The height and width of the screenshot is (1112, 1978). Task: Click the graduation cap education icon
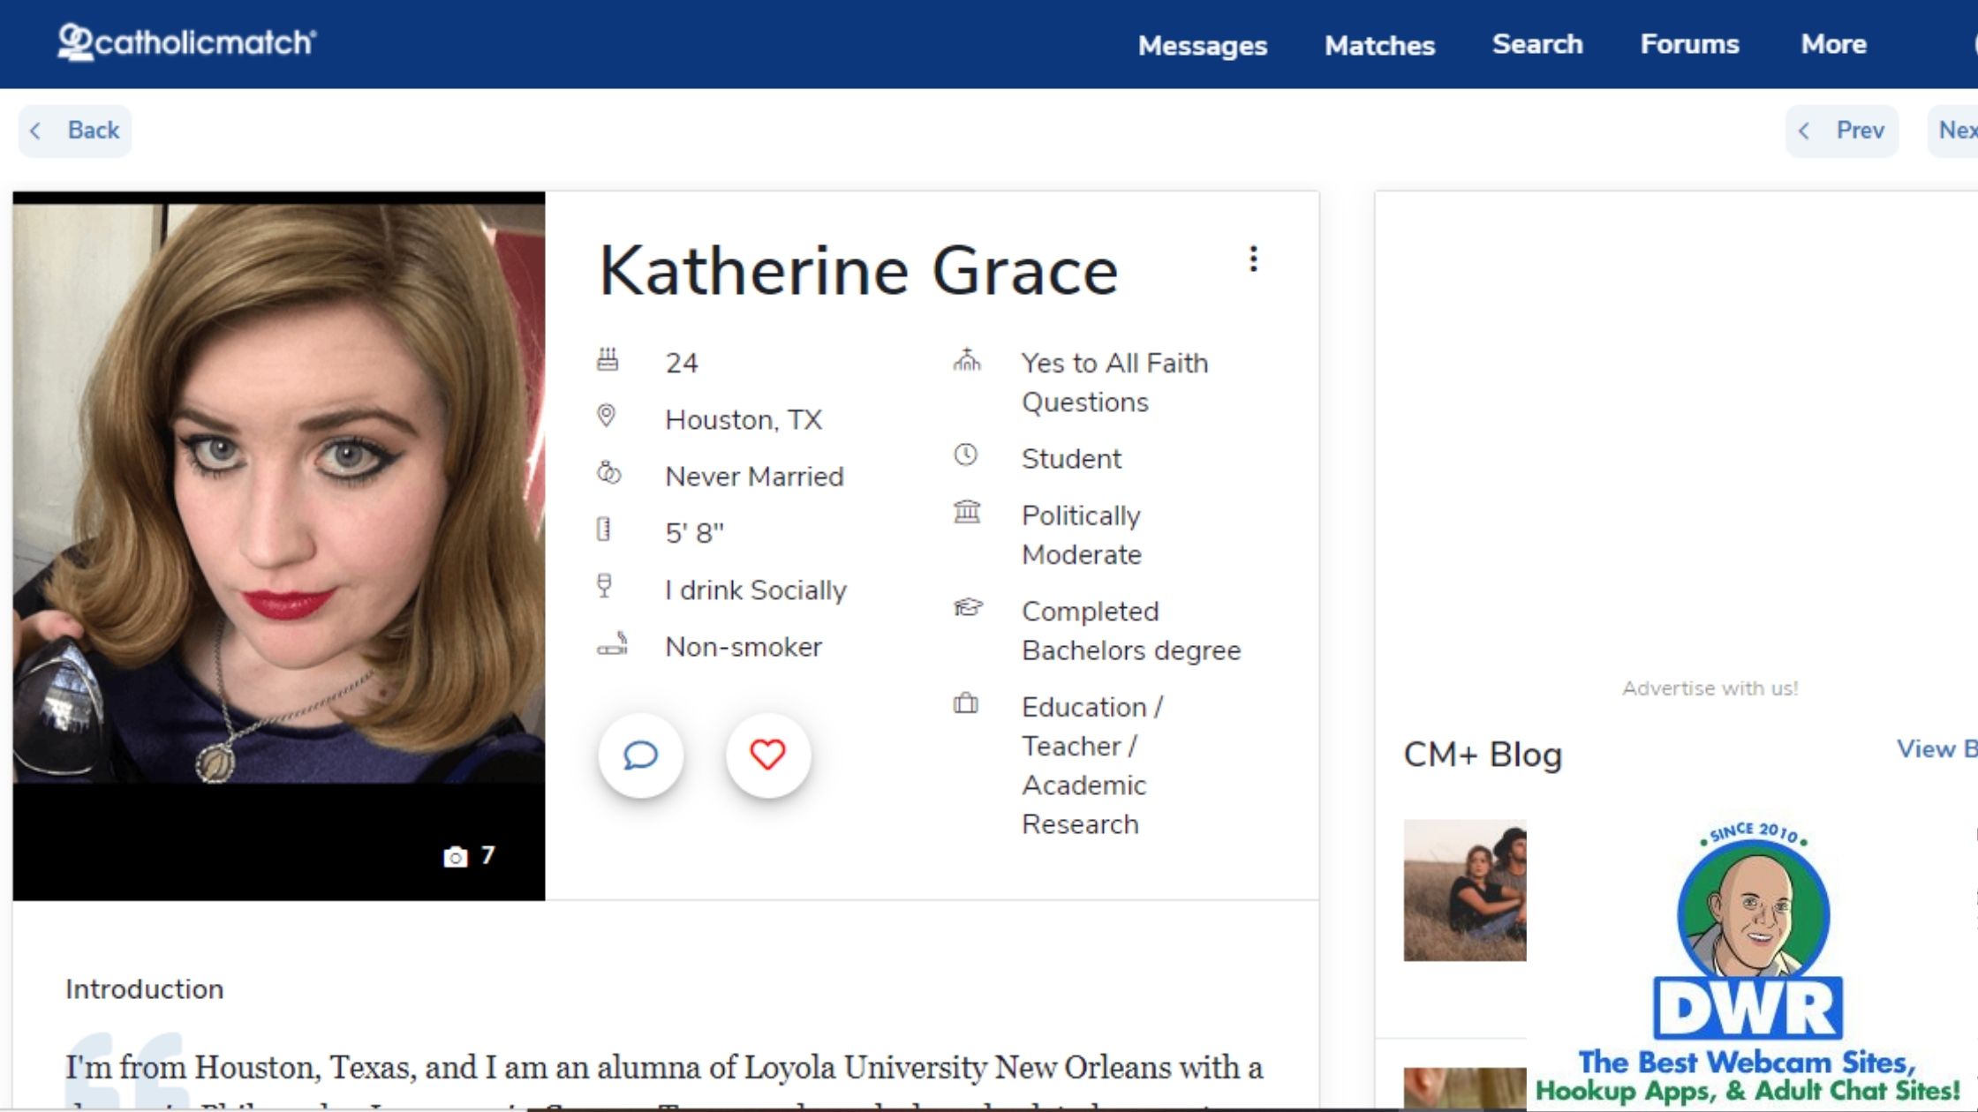coord(967,607)
